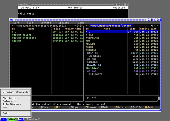
Task: Select the /.. row in the left panel
Action: pyautogui.click(x=47, y=32)
